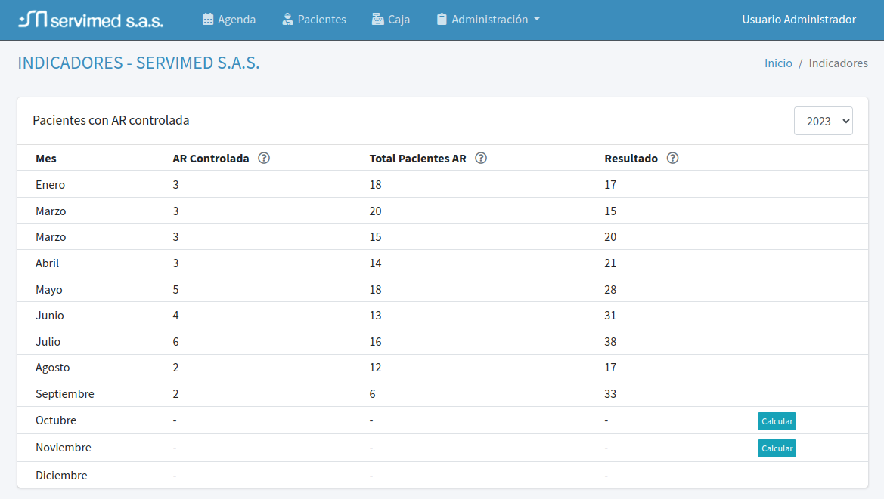Click the Agenda calendar icon
The image size is (884, 499).
(208, 20)
